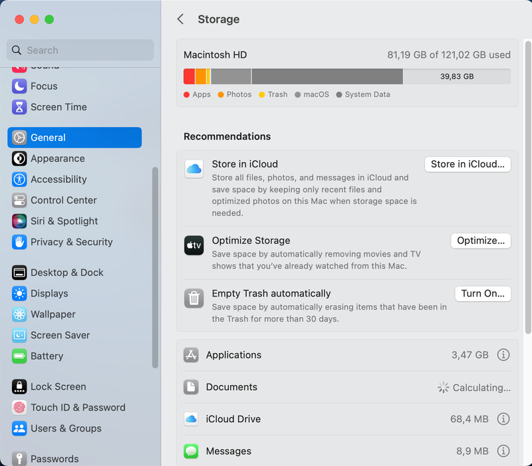Open Privacy & Security settings
The width and height of the screenshot is (532, 466).
[74, 242]
